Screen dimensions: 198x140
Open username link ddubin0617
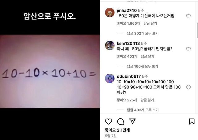tap(129, 76)
